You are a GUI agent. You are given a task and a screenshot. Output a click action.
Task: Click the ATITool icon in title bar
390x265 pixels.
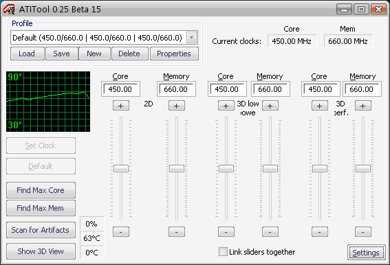9,9
